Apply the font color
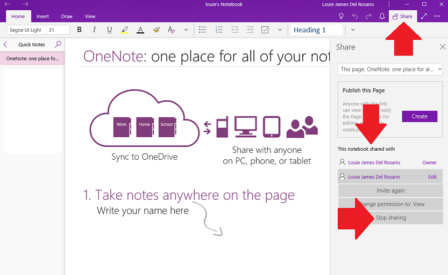Viewport: 448px width, 275px height. (x=140, y=30)
